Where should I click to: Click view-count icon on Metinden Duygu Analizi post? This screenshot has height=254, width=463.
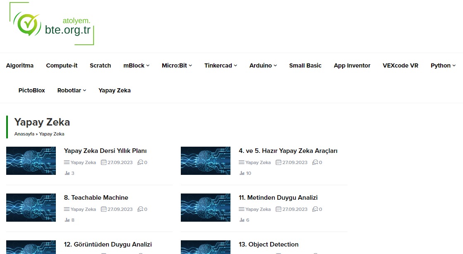[x=242, y=220]
